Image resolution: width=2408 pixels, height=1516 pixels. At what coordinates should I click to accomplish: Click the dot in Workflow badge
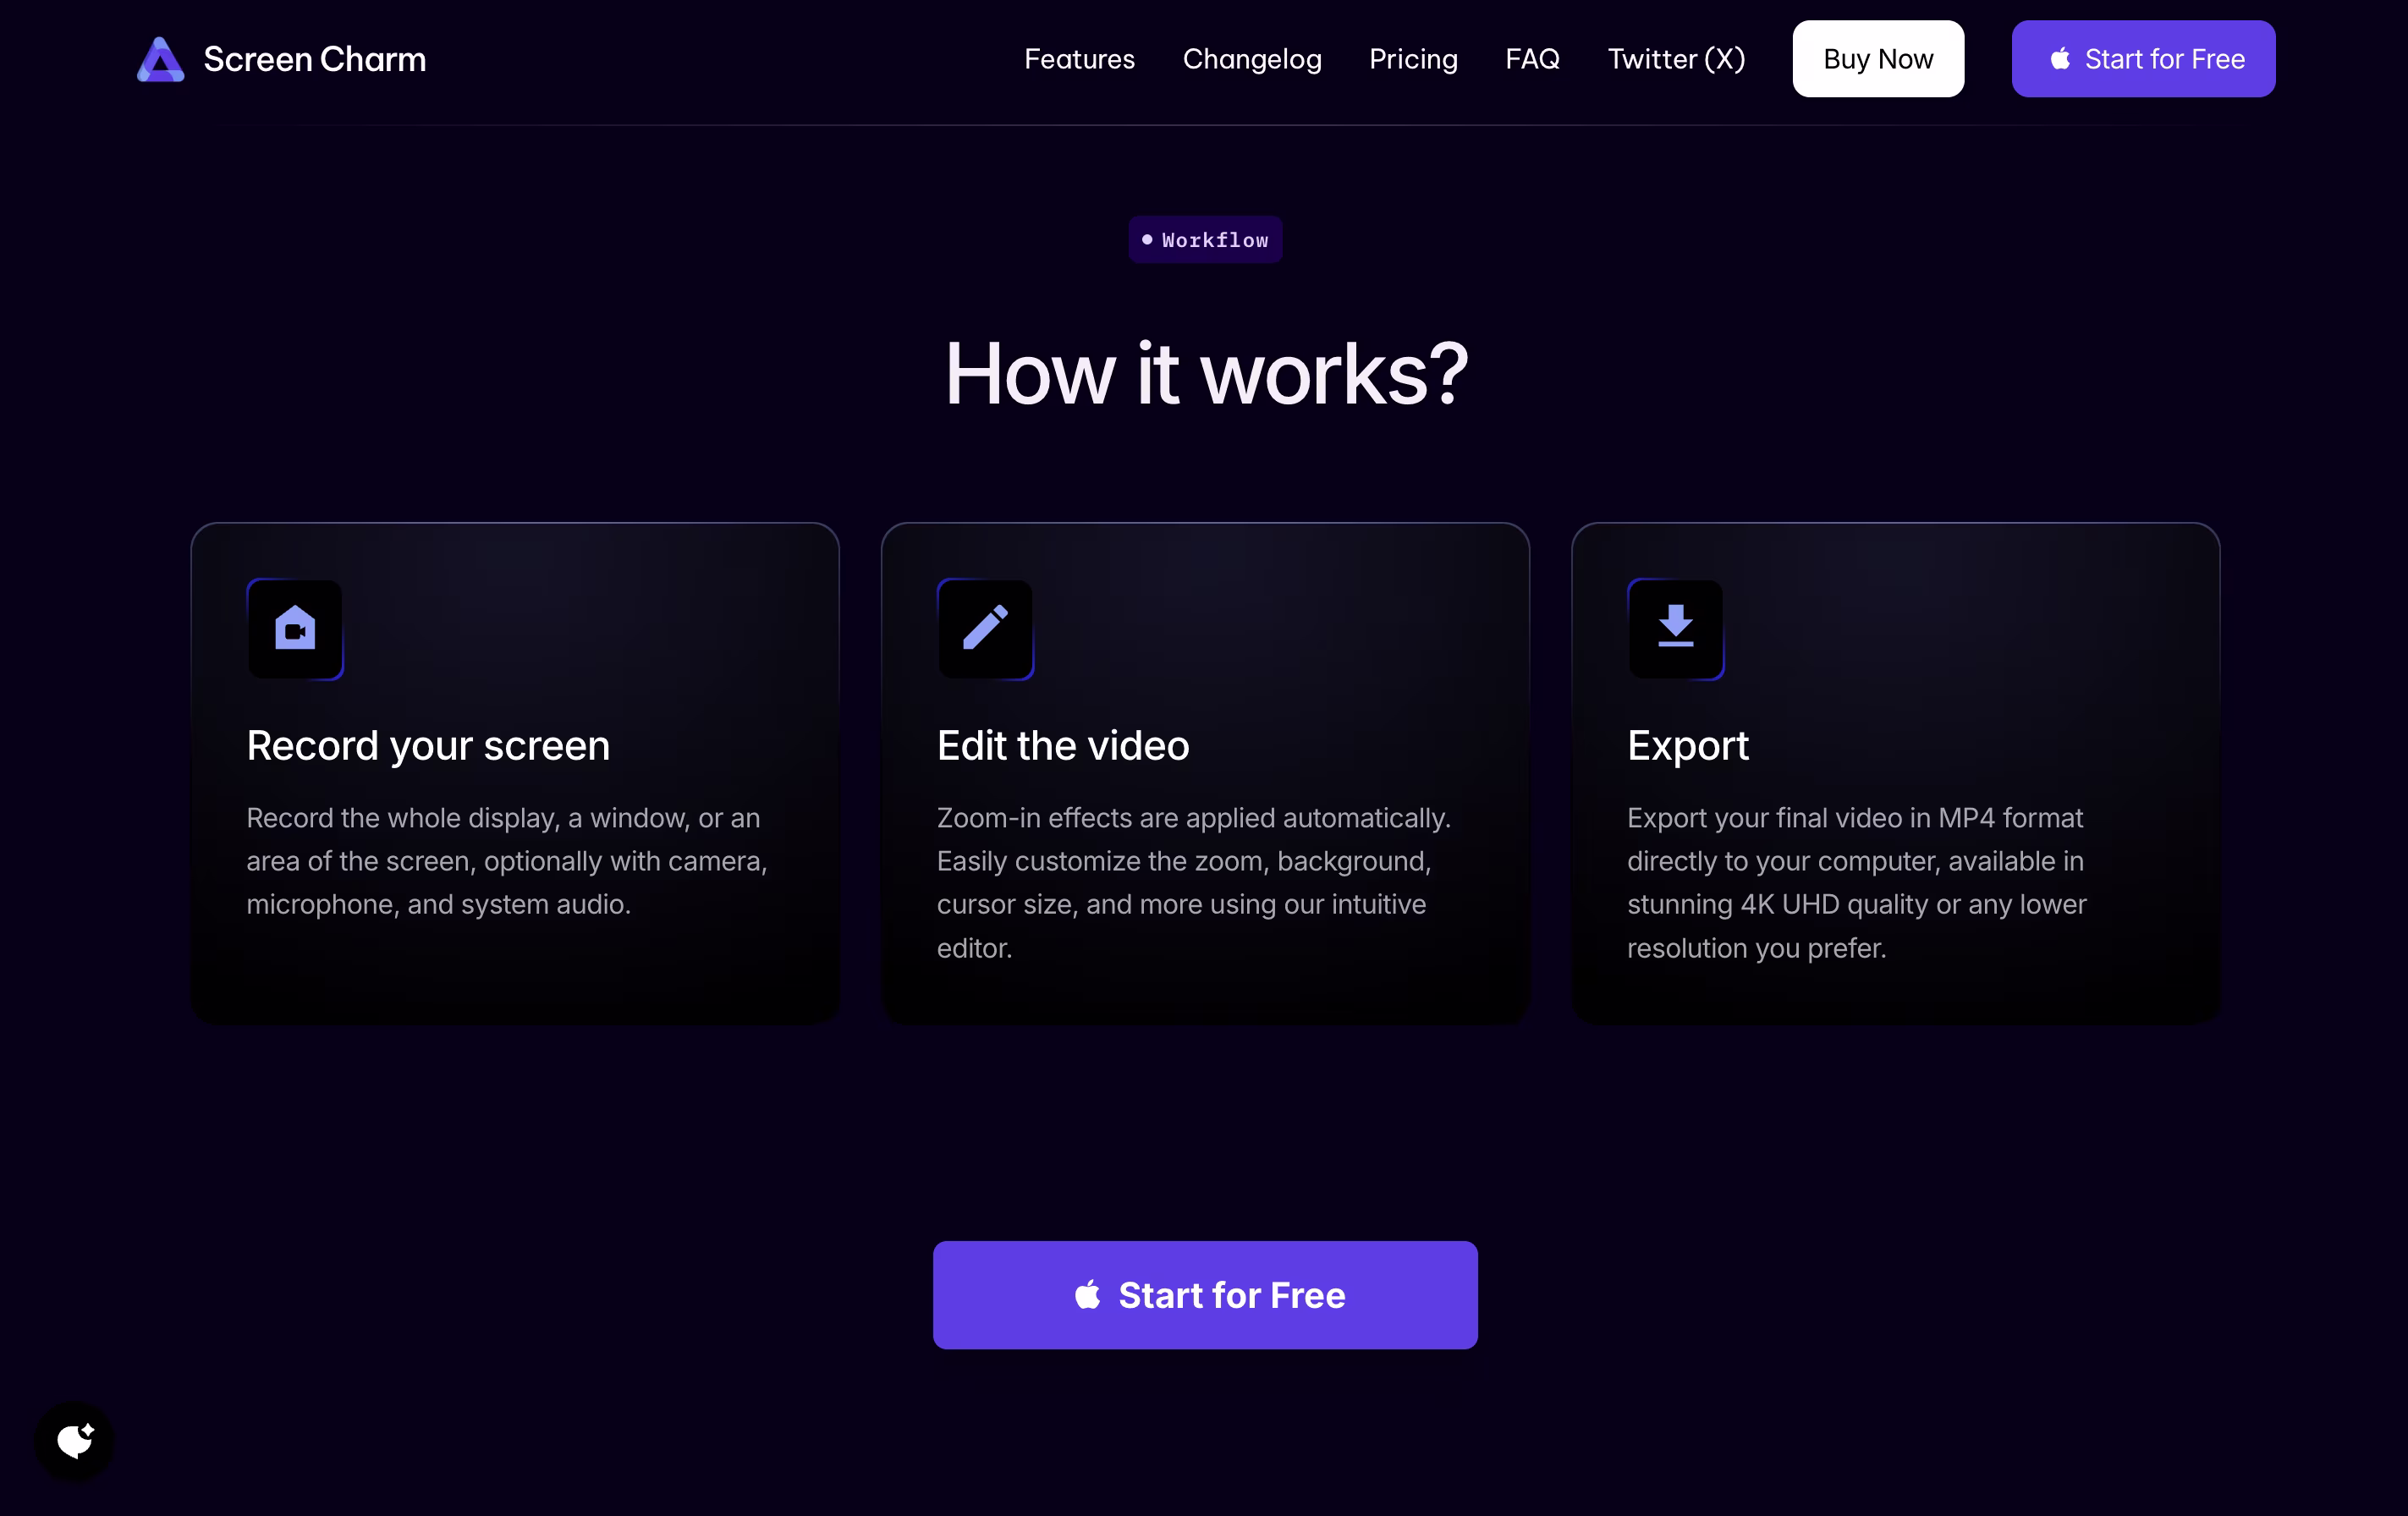click(1147, 240)
